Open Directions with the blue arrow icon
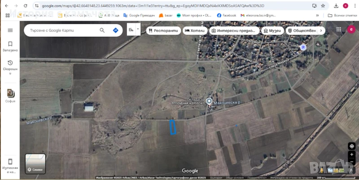 (115, 30)
